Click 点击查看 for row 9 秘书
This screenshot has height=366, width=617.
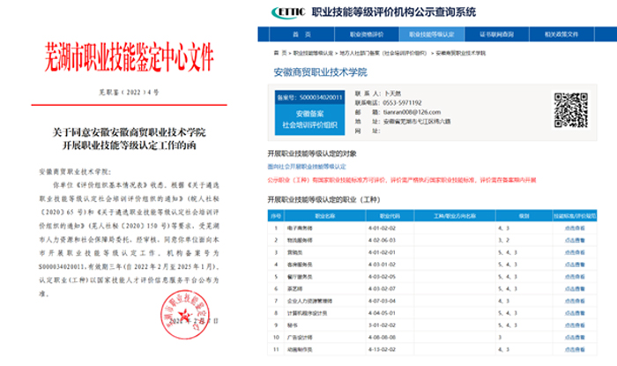(575, 325)
